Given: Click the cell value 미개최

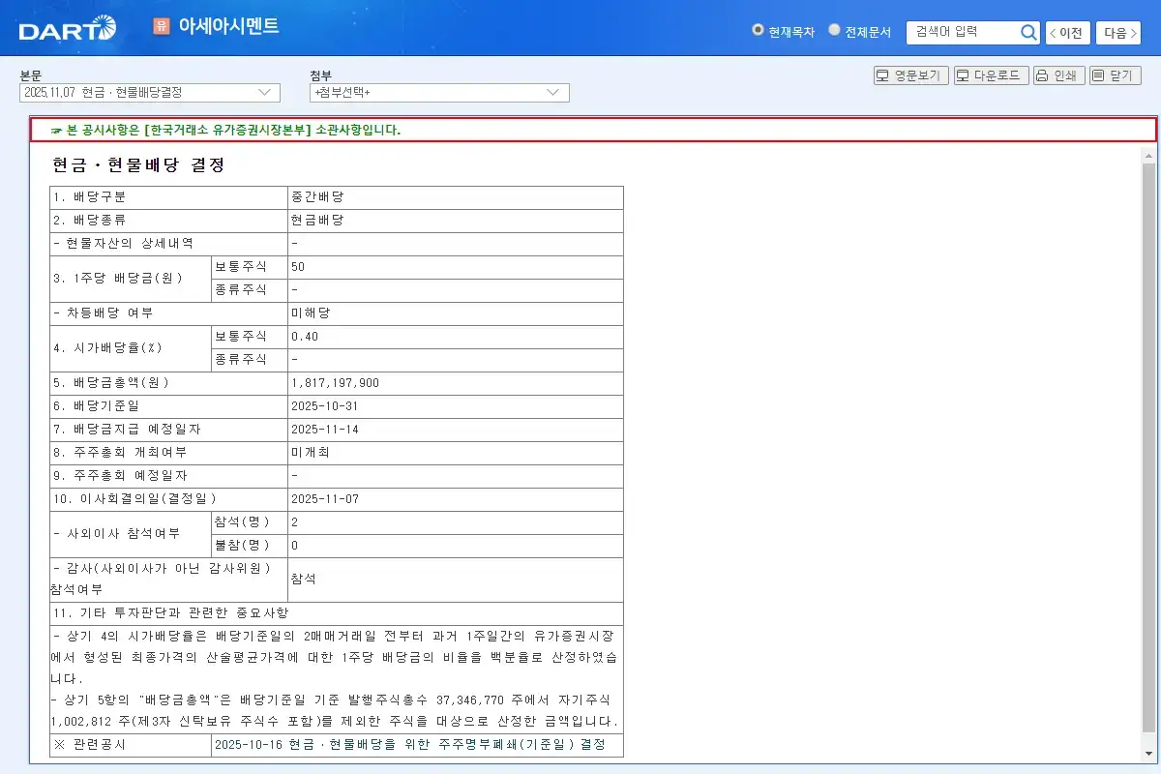Looking at the screenshot, I should click(311, 453).
